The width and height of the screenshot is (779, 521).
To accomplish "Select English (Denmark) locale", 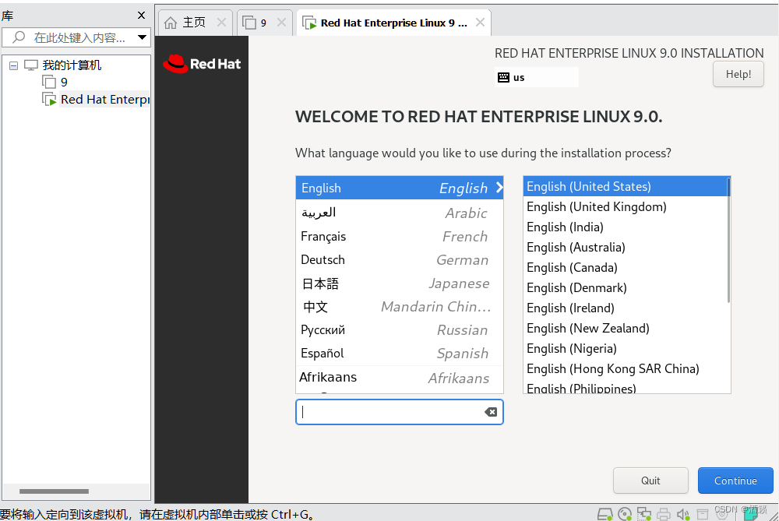I will pos(625,287).
